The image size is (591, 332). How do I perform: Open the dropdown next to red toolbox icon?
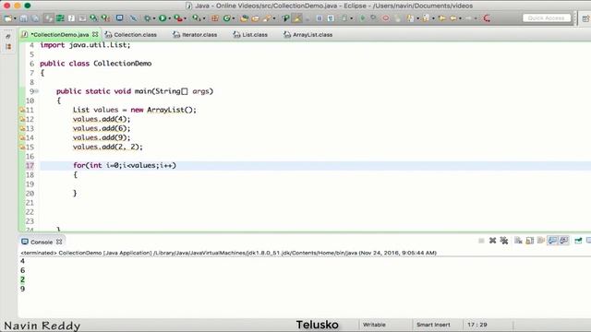[x=185, y=18]
